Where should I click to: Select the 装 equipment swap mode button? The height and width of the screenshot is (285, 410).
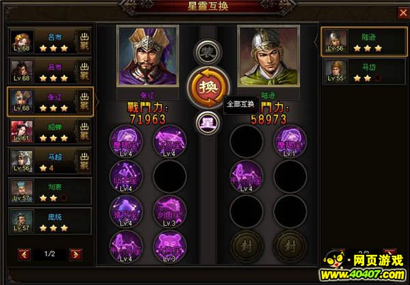click(208, 52)
